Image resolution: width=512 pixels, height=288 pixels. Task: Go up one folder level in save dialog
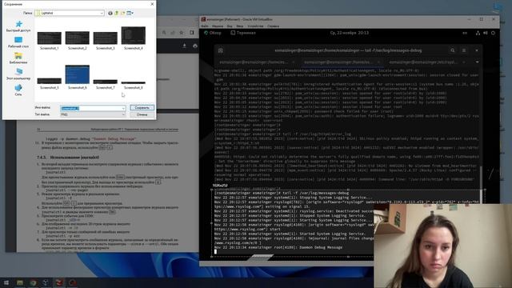(117, 13)
